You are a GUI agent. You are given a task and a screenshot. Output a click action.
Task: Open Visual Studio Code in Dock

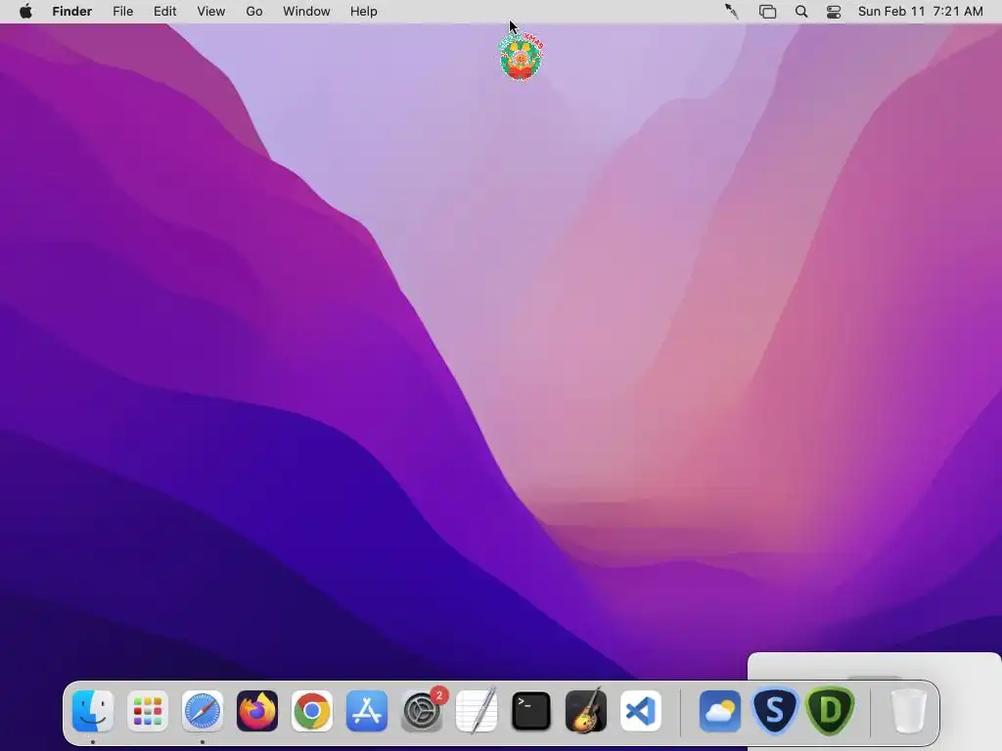coord(640,711)
